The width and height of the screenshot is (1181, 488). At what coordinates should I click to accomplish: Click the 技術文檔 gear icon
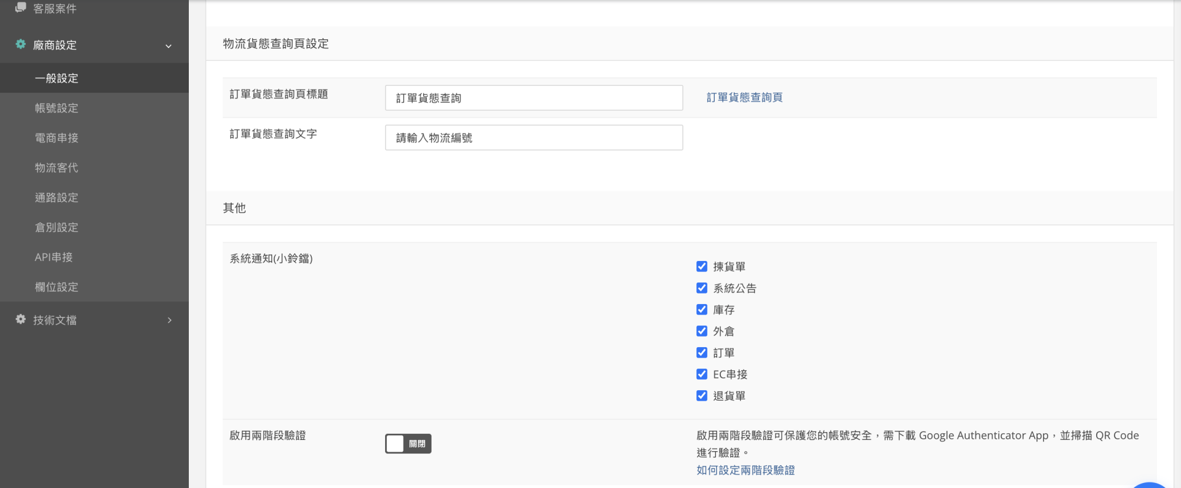tap(20, 319)
